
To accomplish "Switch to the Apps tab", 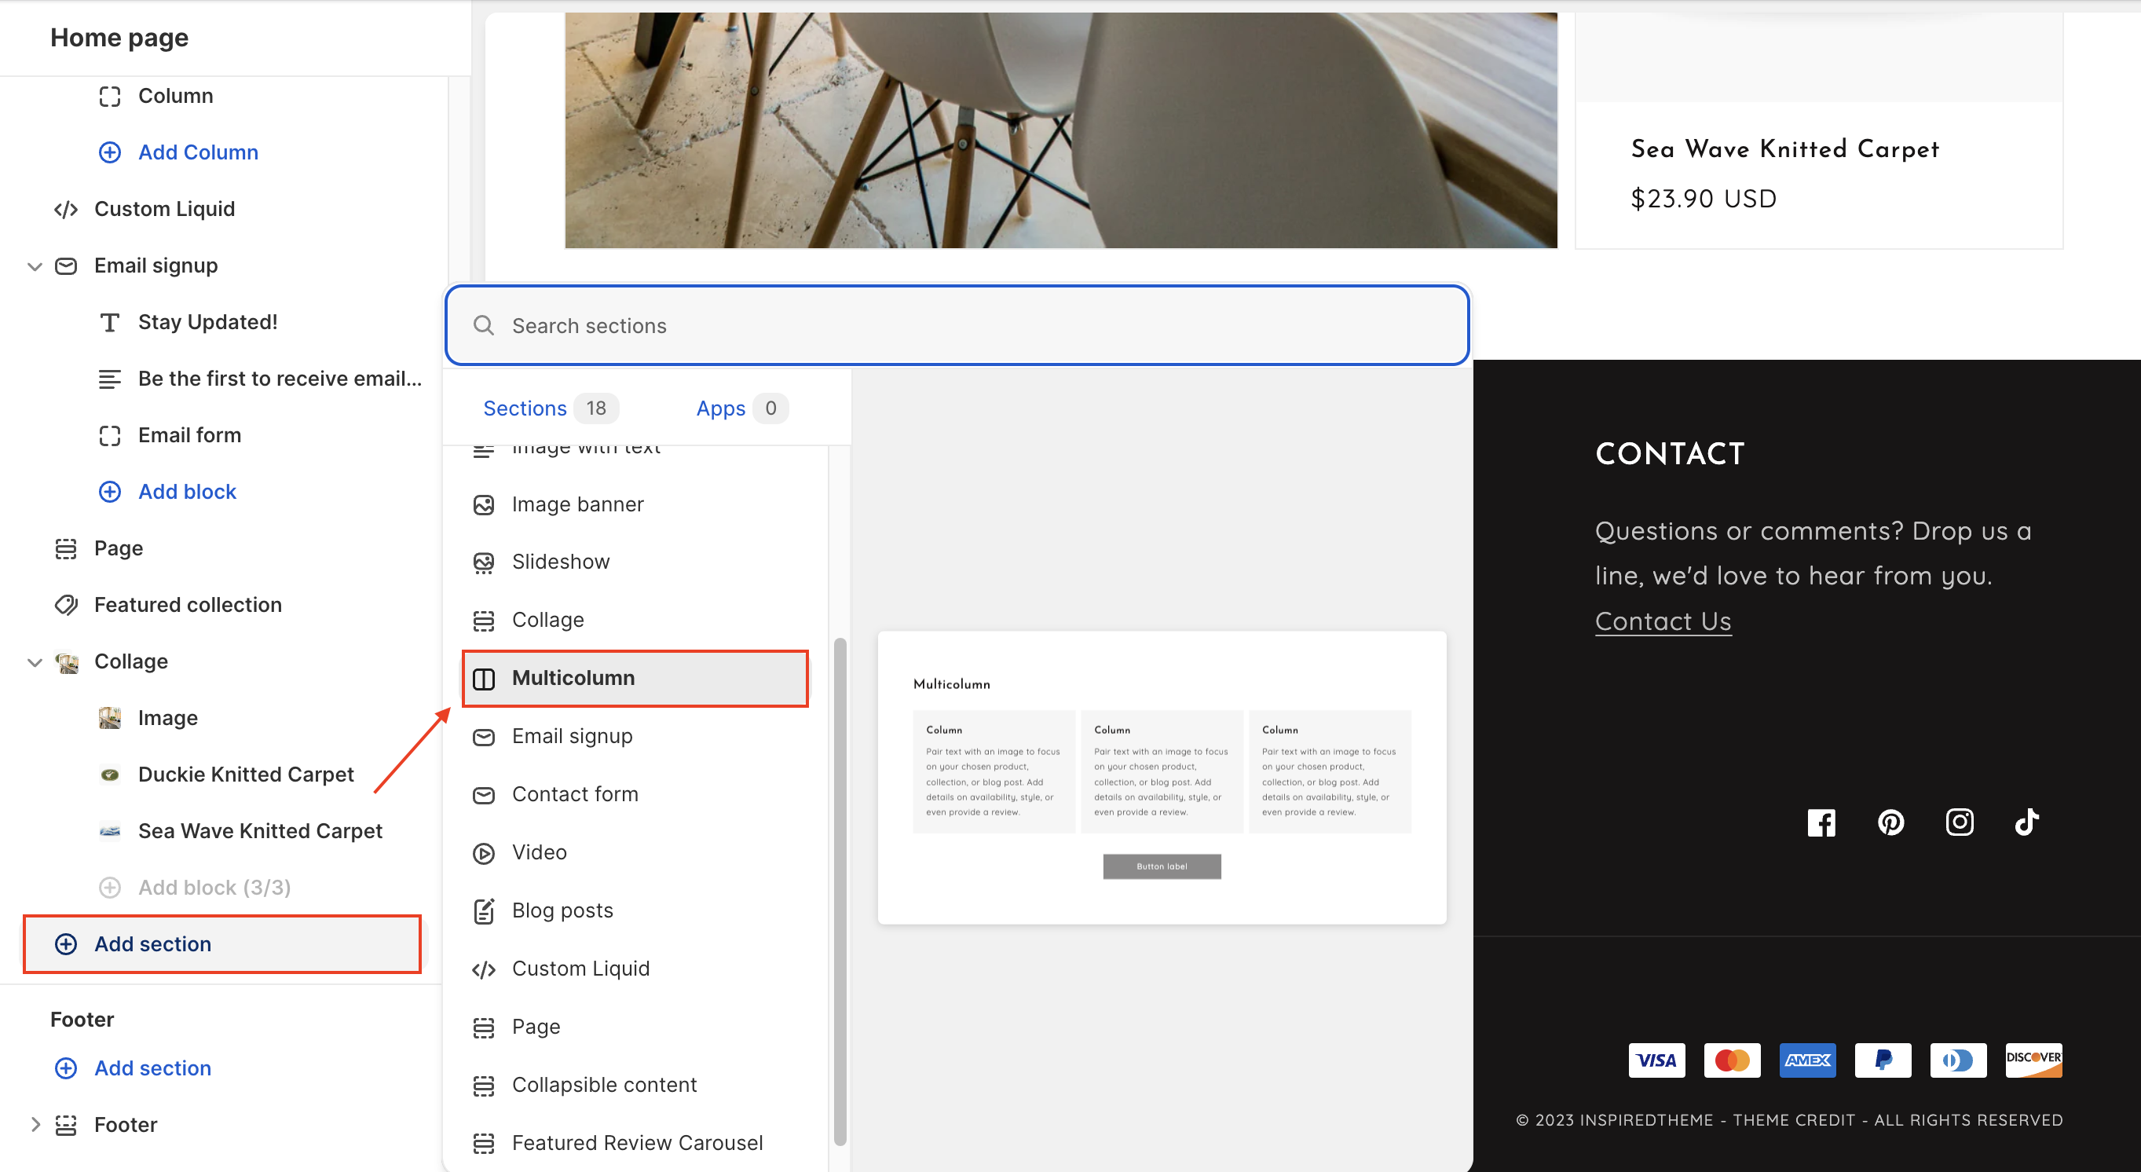I will pos(720,408).
